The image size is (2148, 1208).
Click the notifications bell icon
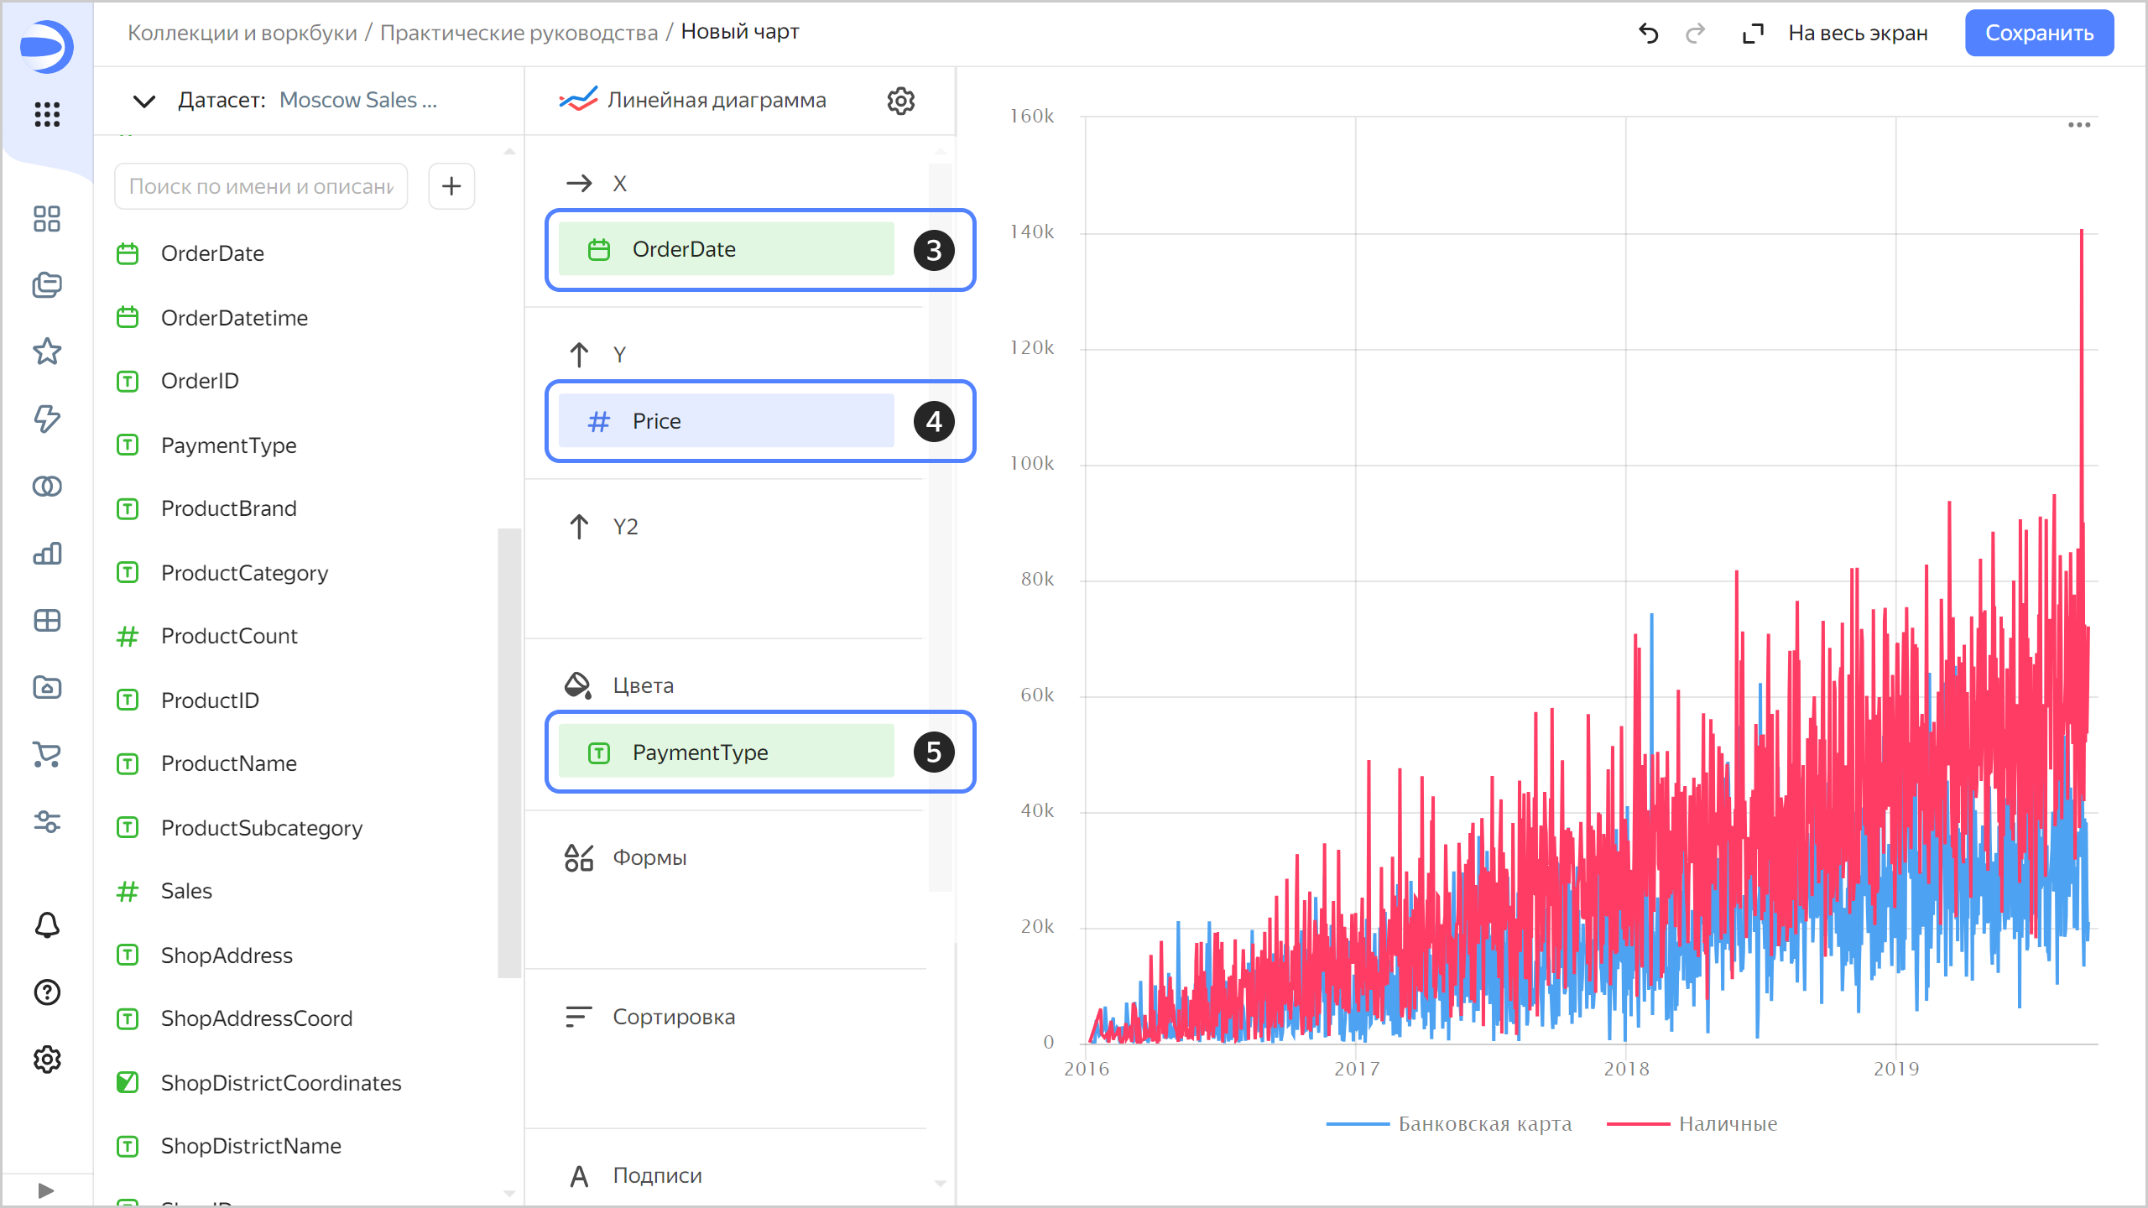[x=47, y=925]
